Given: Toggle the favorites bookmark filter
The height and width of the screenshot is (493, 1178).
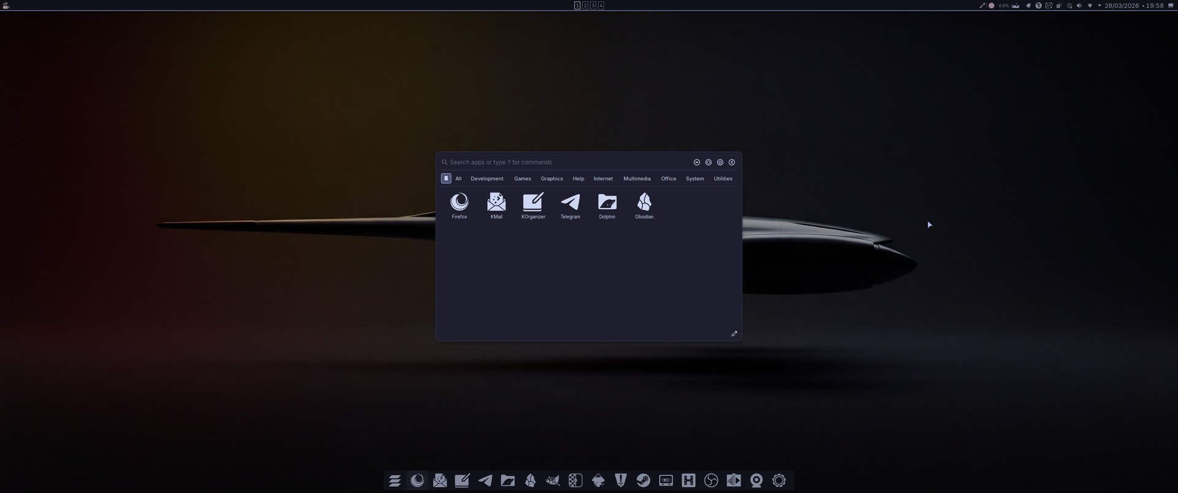Looking at the screenshot, I should 446,178.
